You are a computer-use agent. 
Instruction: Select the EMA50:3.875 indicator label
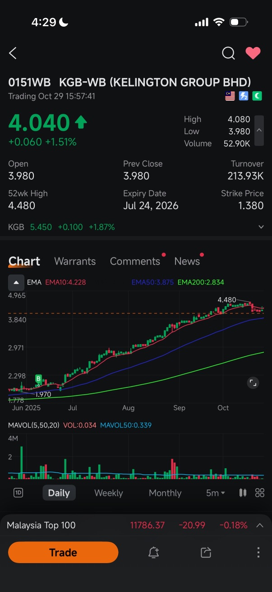152,282
